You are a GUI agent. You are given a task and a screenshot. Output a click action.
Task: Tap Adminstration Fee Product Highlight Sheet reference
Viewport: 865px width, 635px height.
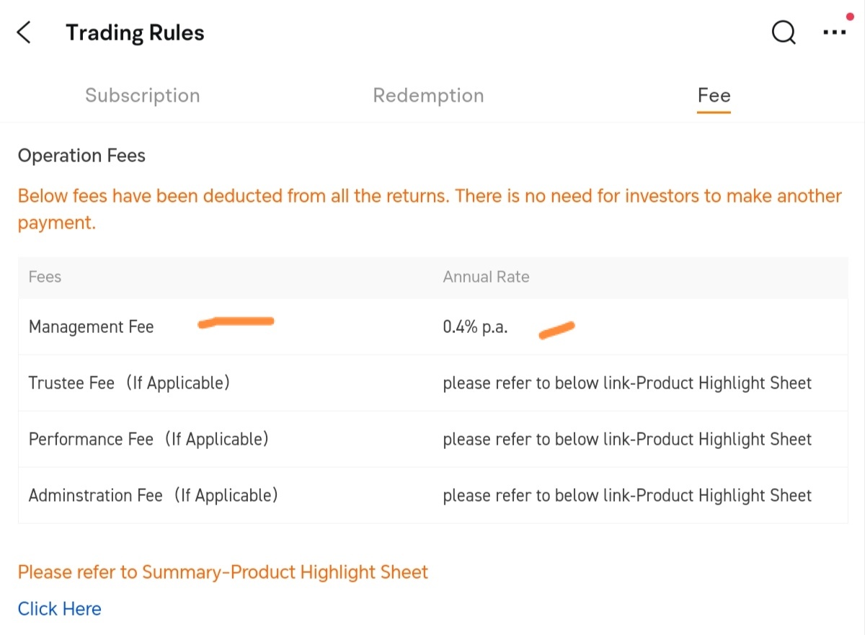[x=627, y=496]
